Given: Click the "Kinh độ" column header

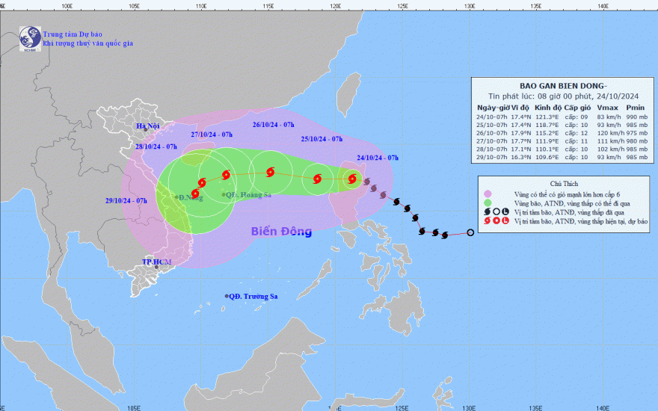Looking at the screenshot, I should click(548, 108).
